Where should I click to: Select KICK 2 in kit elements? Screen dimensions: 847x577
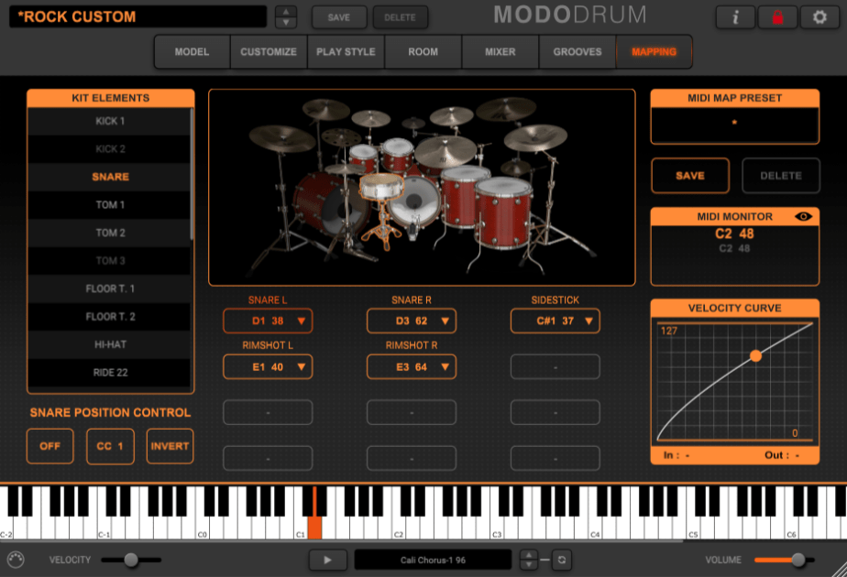[x=110, y=149]
